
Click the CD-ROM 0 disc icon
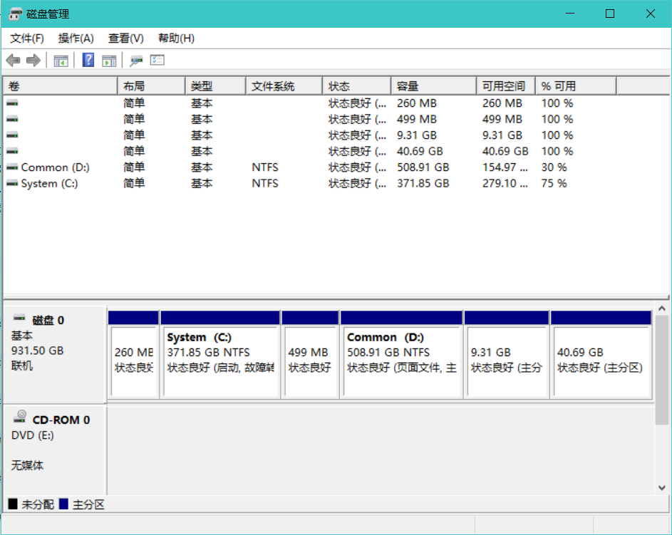[20, 417]
